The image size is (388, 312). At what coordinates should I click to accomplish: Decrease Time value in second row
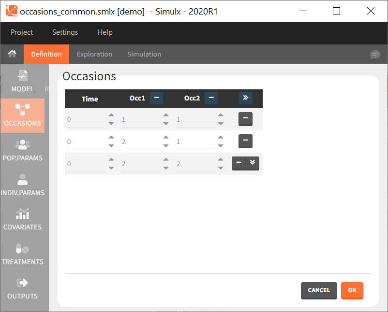point(111,146)
